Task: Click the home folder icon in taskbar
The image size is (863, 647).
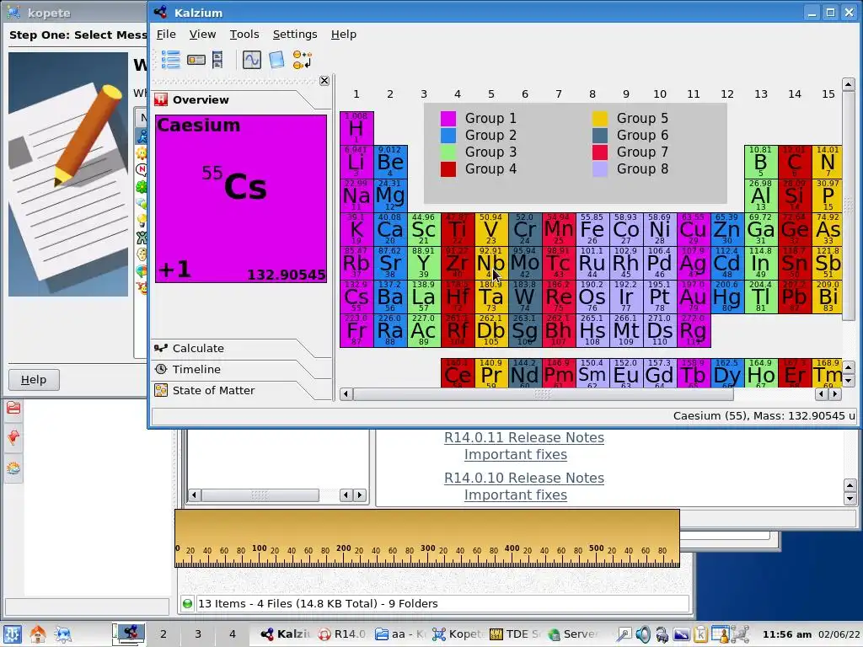Action: pos(38,634)
